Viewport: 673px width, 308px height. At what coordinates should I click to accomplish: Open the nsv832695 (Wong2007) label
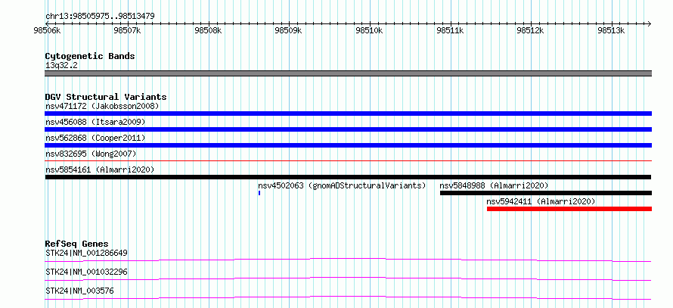(91, 154)
